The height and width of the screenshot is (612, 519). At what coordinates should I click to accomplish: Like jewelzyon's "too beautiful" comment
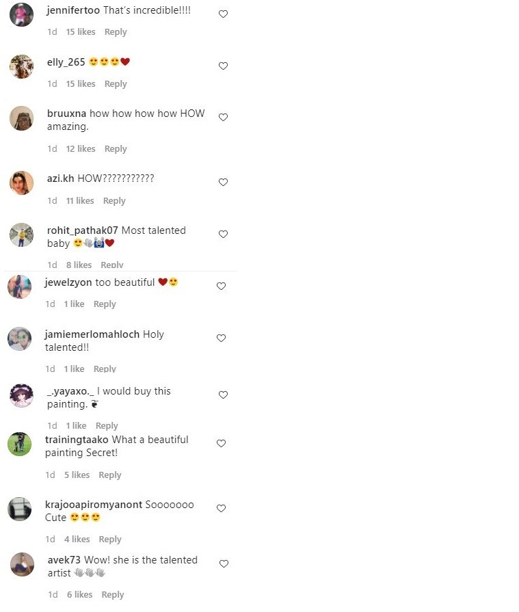pyautogui.click(x=221, y=286)
